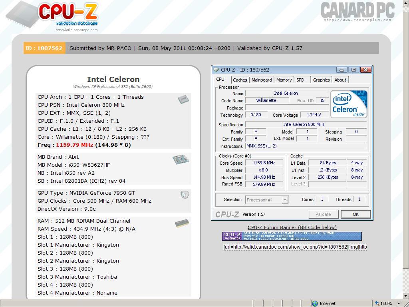Screen dimensions: 409x307
Task: Click the MB Model i850-W83627HF text
Action: click(x=74, y=165)
